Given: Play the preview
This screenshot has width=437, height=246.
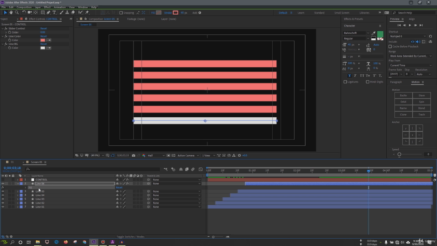Looking at the screenshot, I should pos(410,25).
